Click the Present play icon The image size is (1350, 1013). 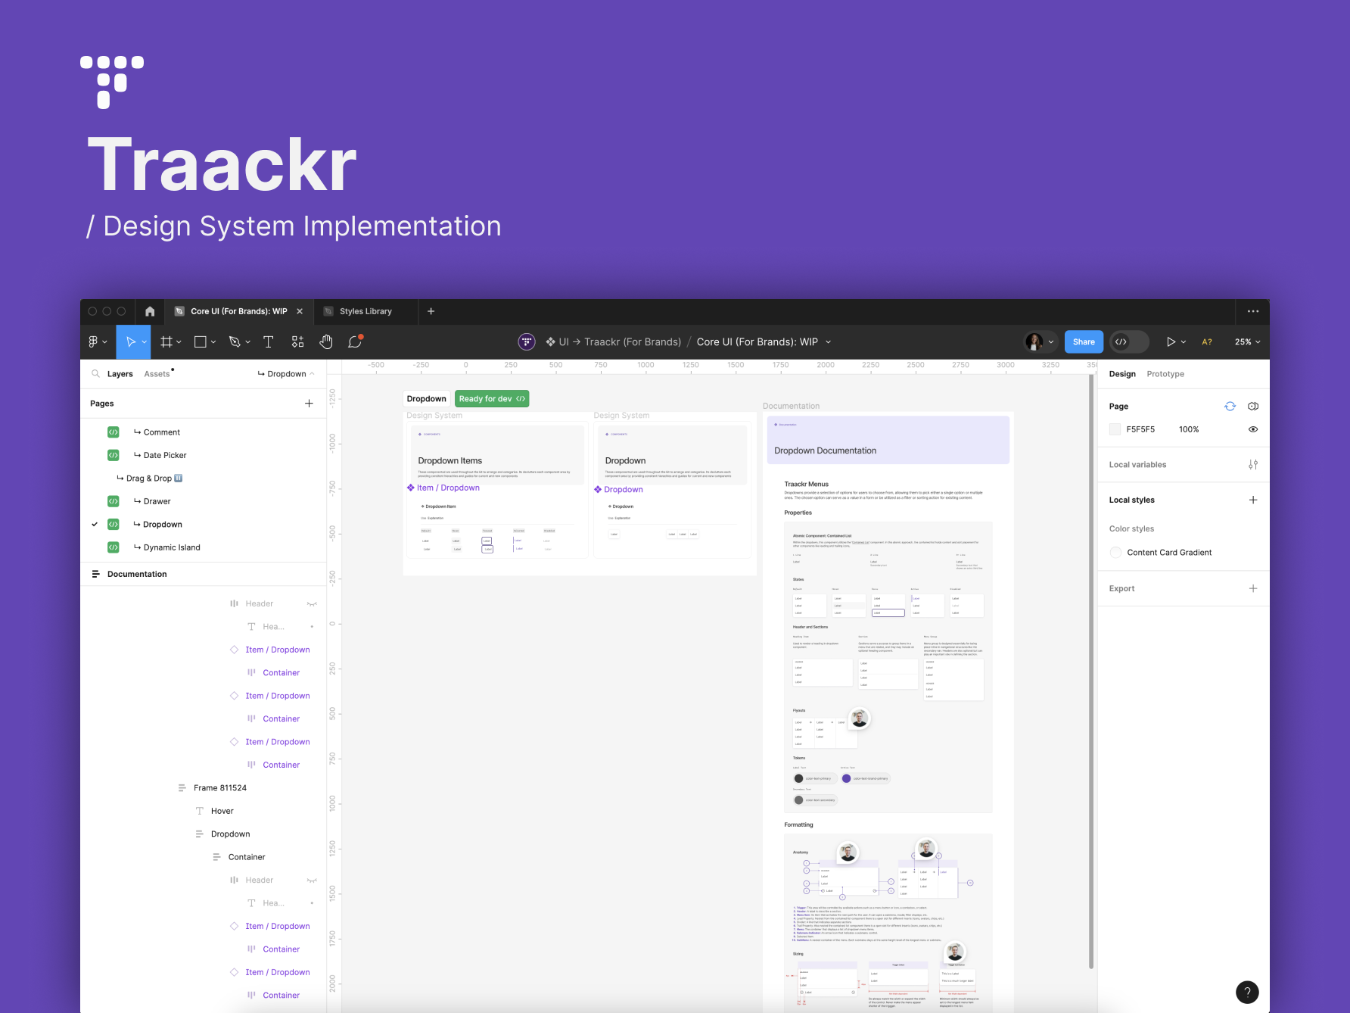1171,342
